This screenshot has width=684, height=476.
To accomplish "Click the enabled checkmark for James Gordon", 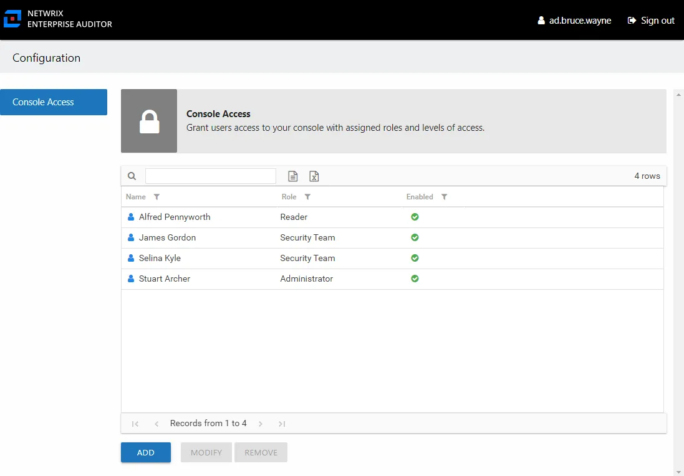I will (415, 237).
